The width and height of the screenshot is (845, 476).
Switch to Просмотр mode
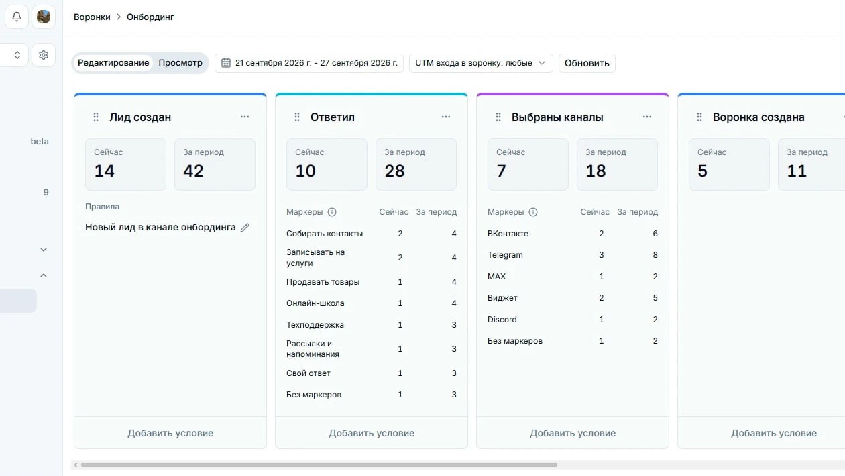(180, 63)
